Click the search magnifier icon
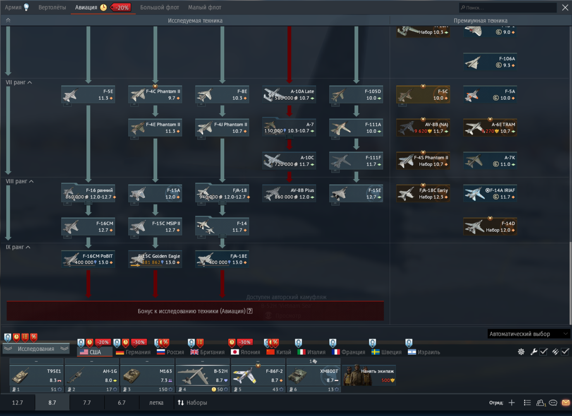The image size is (572, 416). coord(462,7)
